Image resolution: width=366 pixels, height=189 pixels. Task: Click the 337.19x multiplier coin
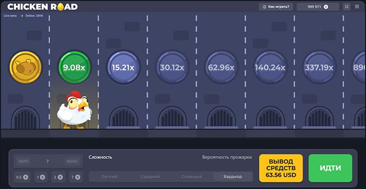[x=319, y=67]
